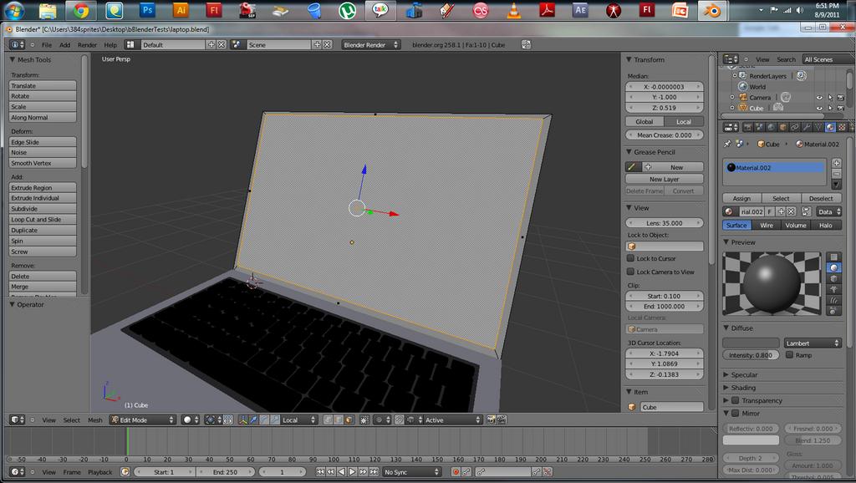Open the Object properties cube icon
The width and height of the screenshot is (856, 483).
click(782, 127)
